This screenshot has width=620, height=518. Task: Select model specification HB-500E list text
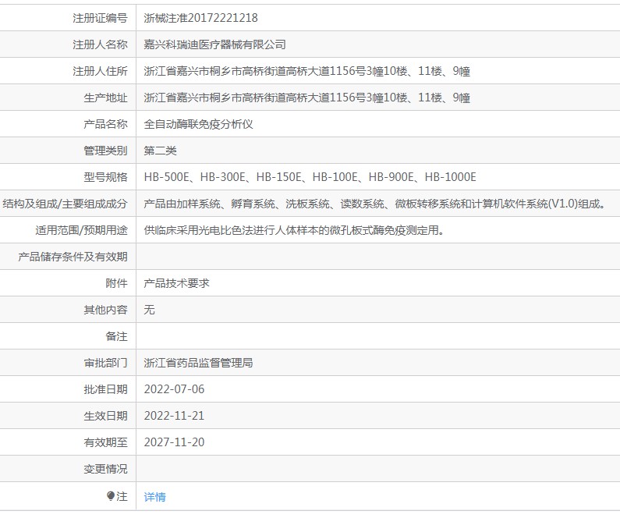(310, 177)
